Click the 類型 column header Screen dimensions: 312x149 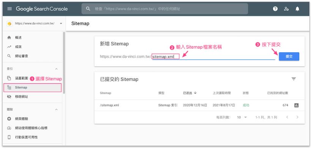click(x=161, y=93)
